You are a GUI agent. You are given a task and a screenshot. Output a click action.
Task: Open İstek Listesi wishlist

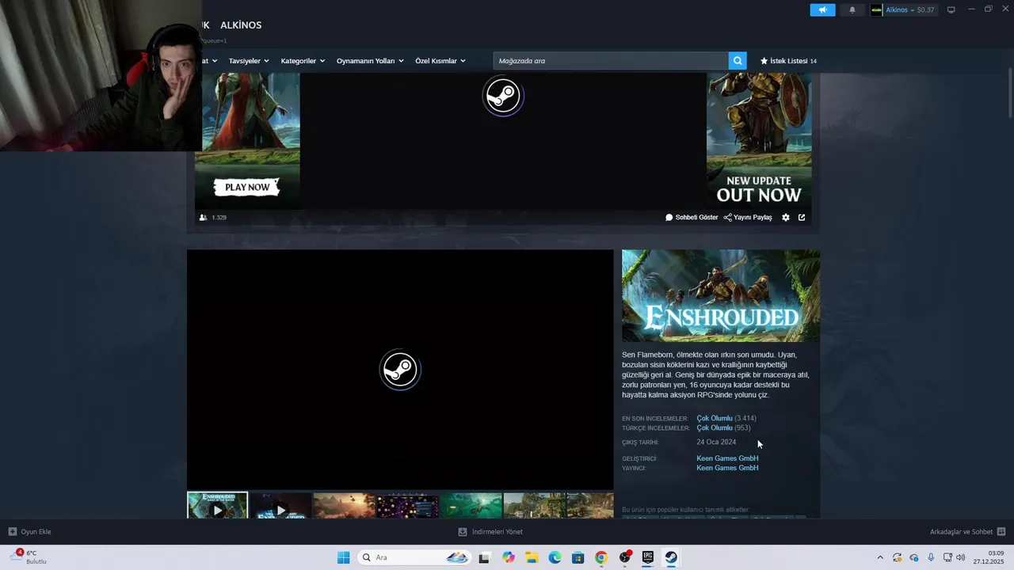pos(788,61)
